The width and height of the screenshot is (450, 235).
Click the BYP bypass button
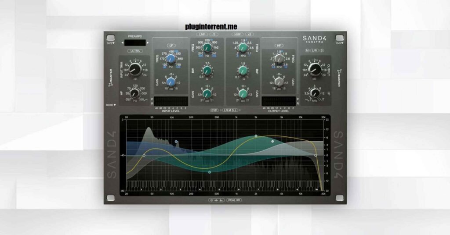tap(214, 110)
